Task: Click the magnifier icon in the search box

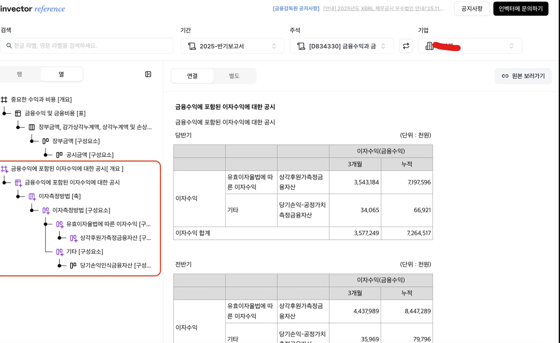Action: pyautogui.click(x=9, y=46)
